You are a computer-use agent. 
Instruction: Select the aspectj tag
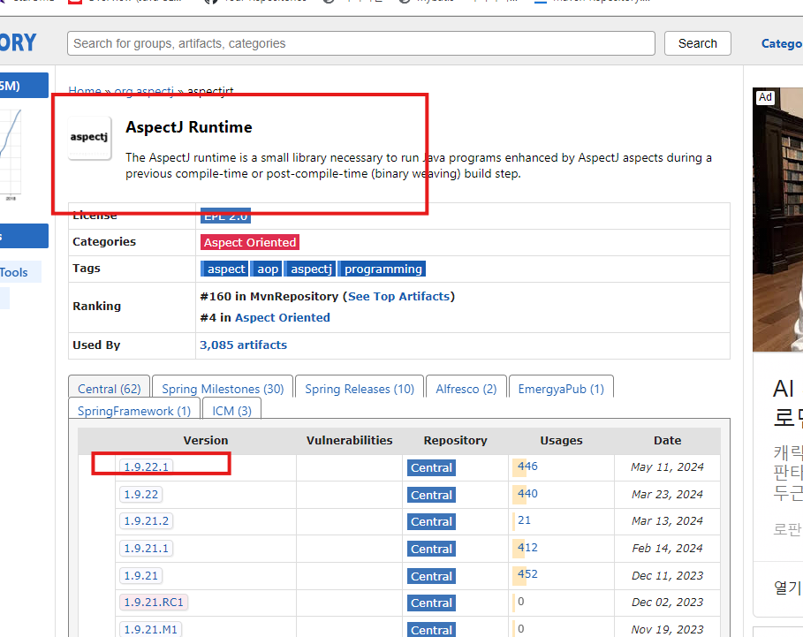coord(310,269)
